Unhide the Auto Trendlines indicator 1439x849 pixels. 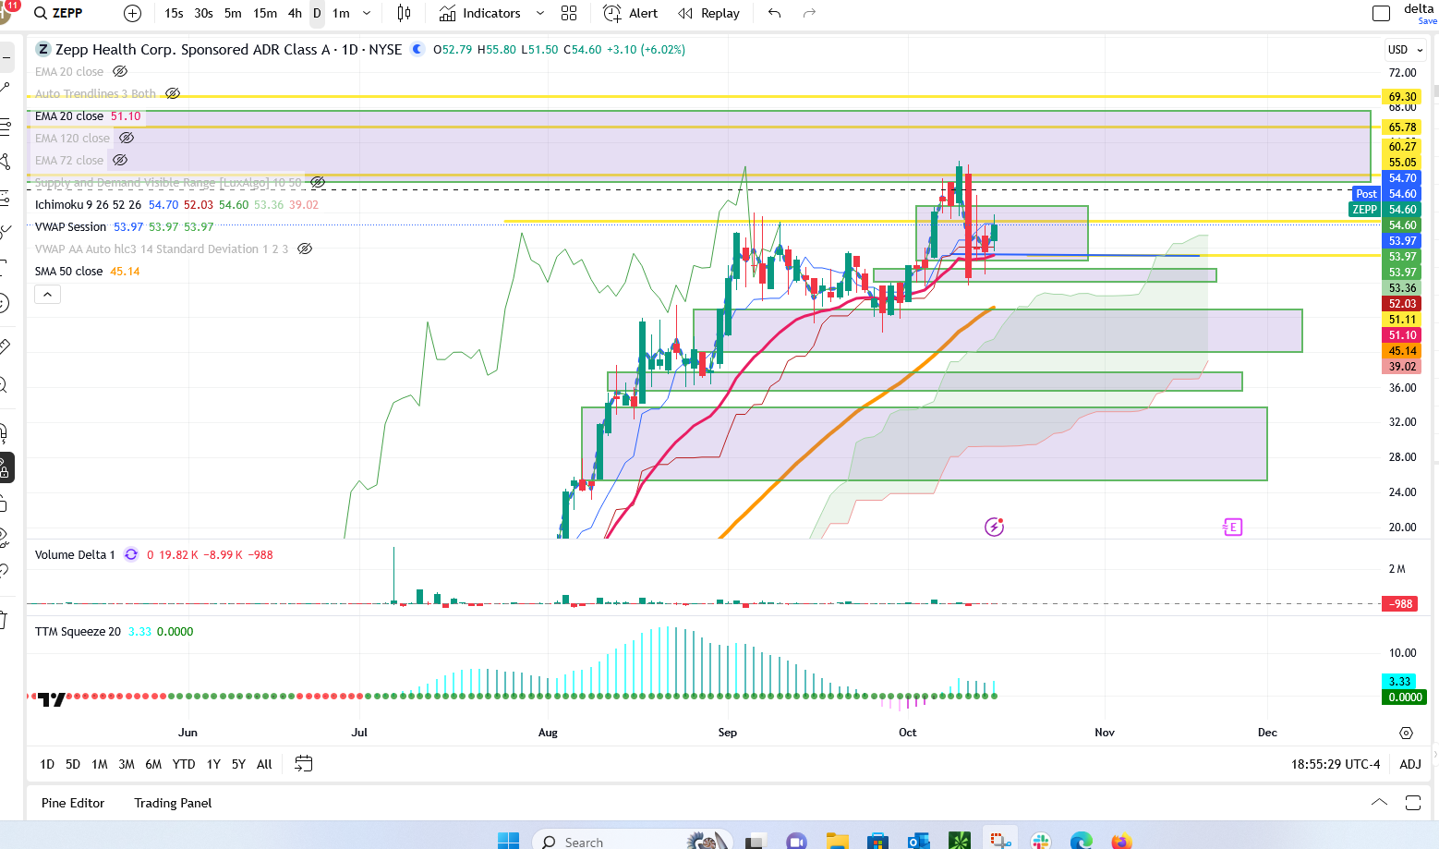[173, 93]
